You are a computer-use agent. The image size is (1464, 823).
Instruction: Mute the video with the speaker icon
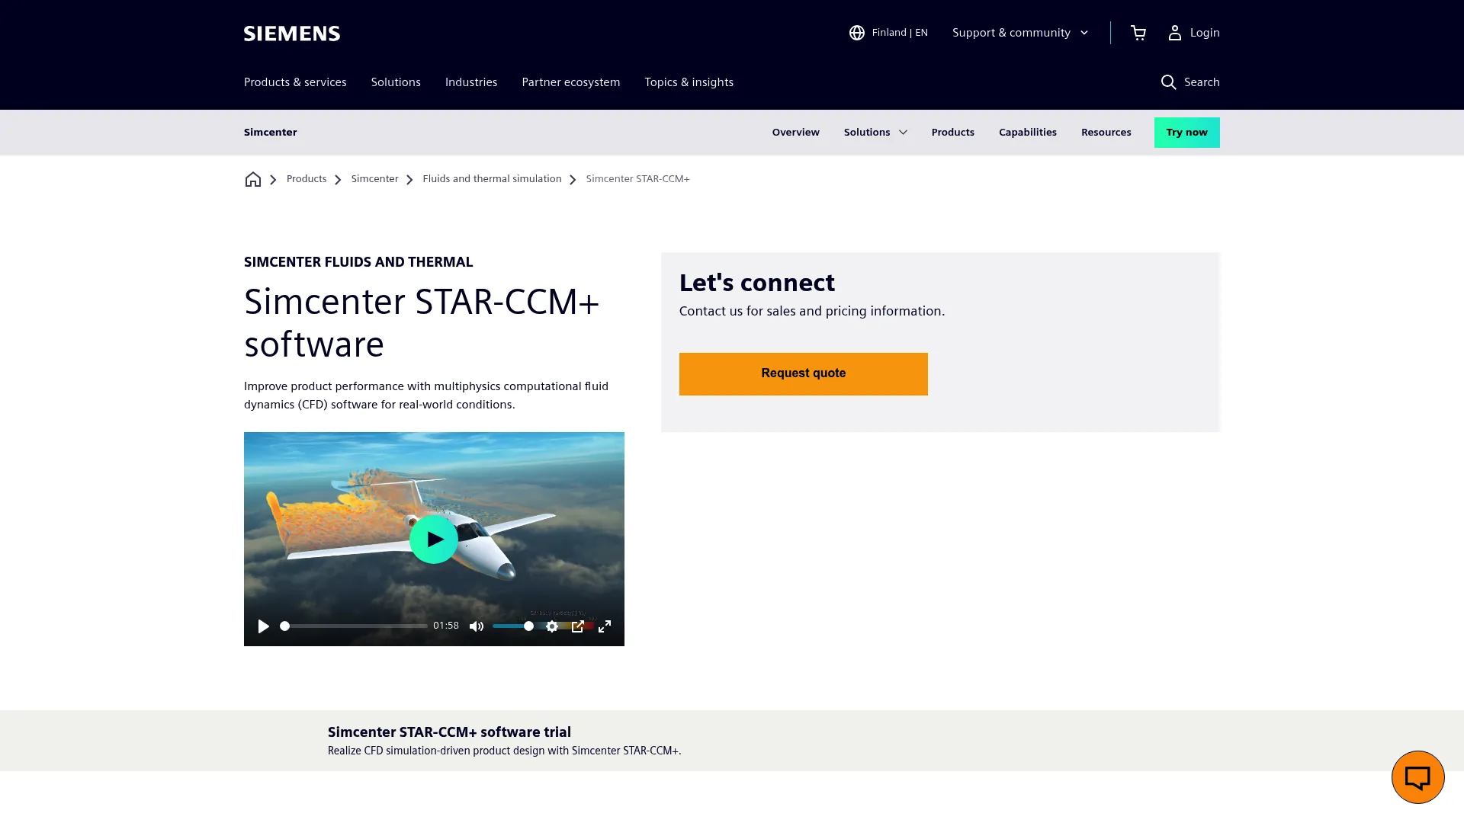477,626
